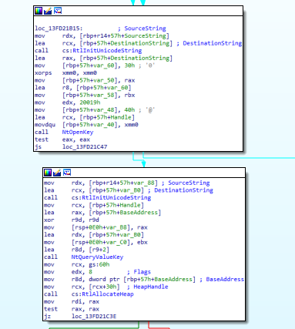Select the xorps xmm0, xmm0 instruction
Image resolution: width=295 pixels, height=329 pixels.
(65, 73)
